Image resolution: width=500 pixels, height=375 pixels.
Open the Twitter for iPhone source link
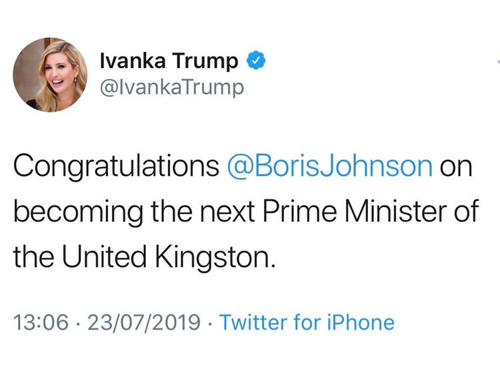(x=307, y=322)
